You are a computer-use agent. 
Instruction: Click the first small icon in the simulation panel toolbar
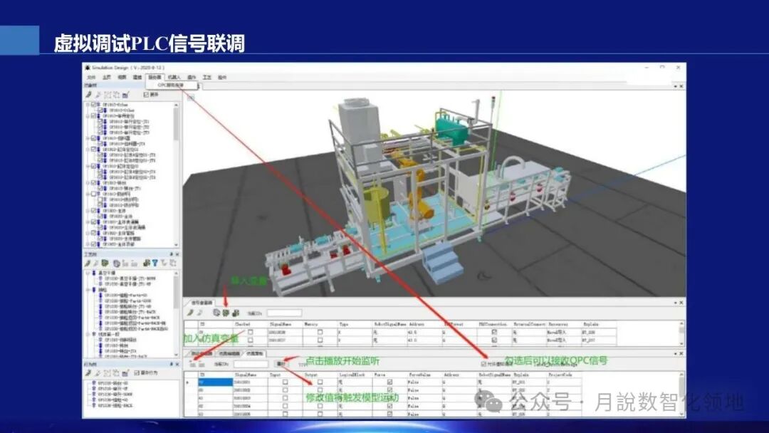(x=193, y=365)
